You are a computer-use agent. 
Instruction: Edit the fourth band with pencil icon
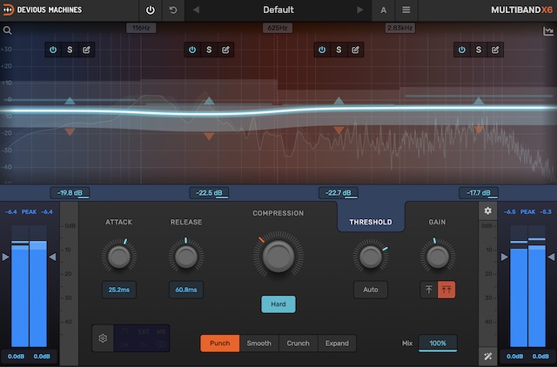point(495,50)
